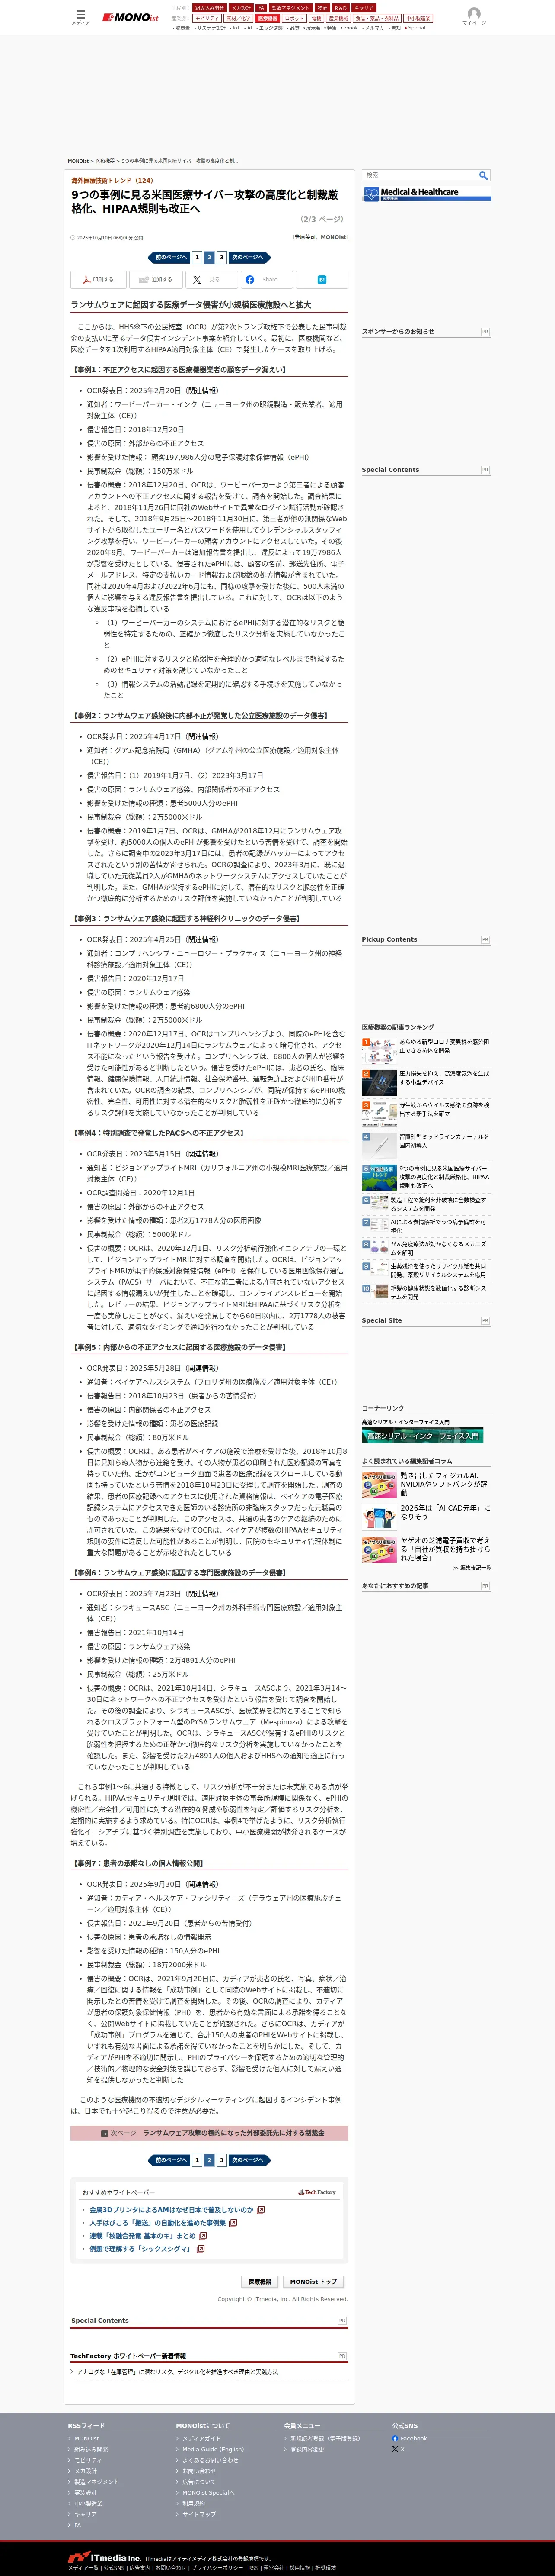Image resolution: width=555 pixels, height=2576 pixels.
Task: Open 例題で理解する「シックスシグマ」 link
Action: tap(141, 2249)
